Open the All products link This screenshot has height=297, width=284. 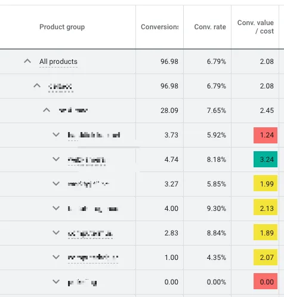coord(58,62)
